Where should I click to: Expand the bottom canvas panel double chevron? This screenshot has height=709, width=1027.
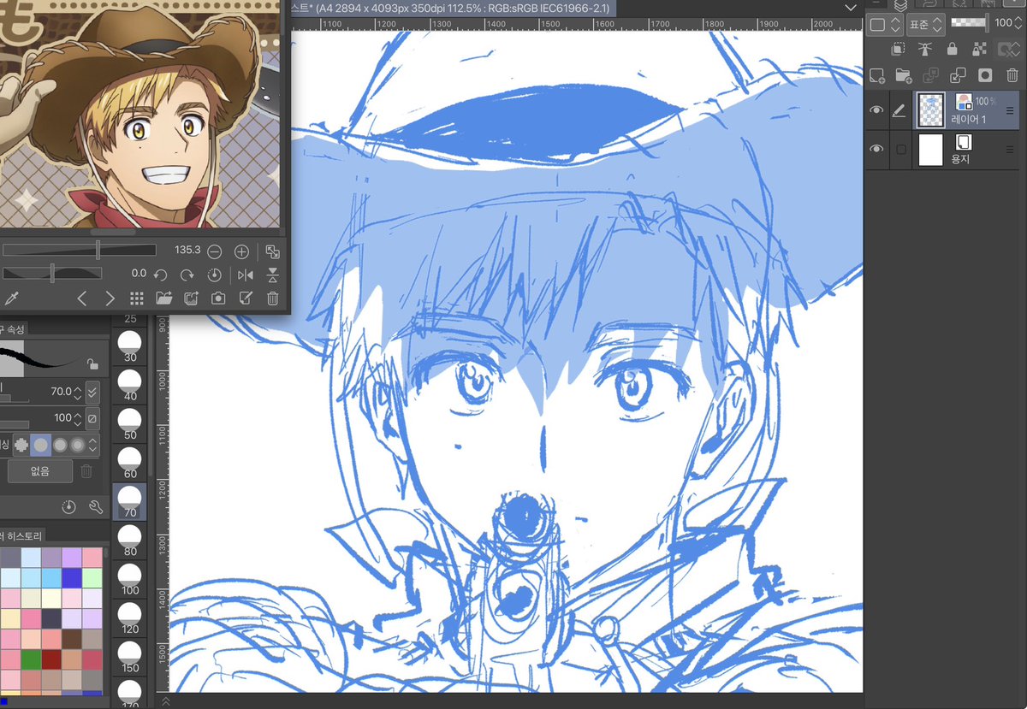pyautogui.click(x=164, y=701)
